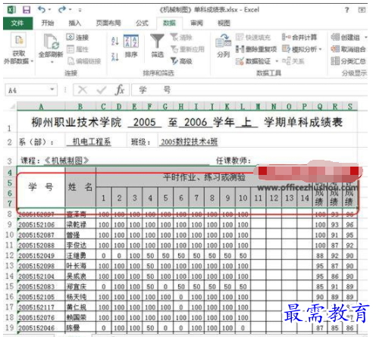Click the 合并计算 consolidate button
The width and height of the screenshot is (376, 337).
[x=299, y=37]
